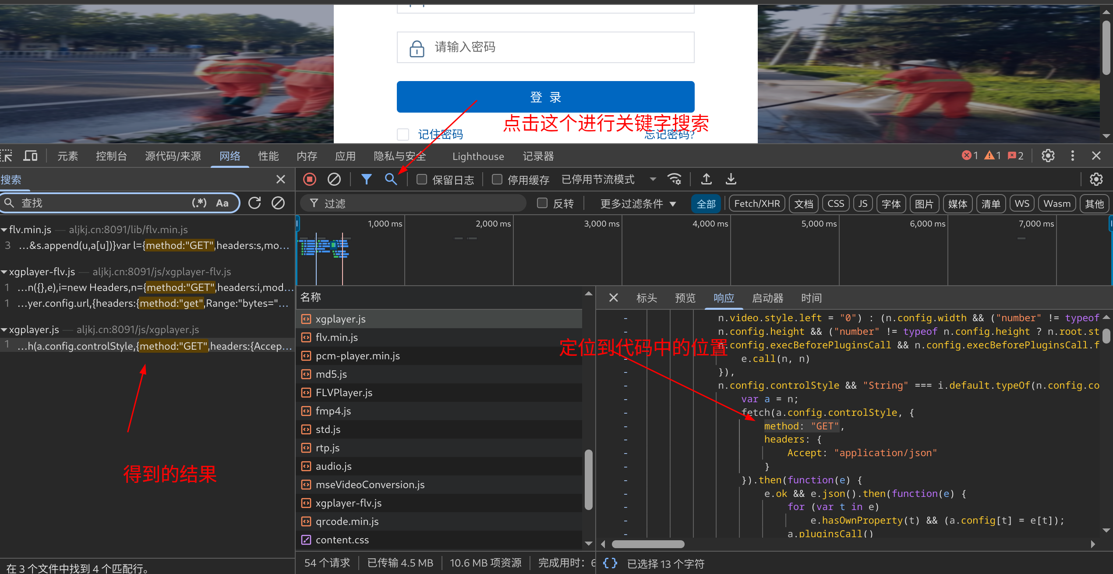Click the network search magnifier icon
The height and width of the screenshot is (574, 1113).
pos(391,179)
